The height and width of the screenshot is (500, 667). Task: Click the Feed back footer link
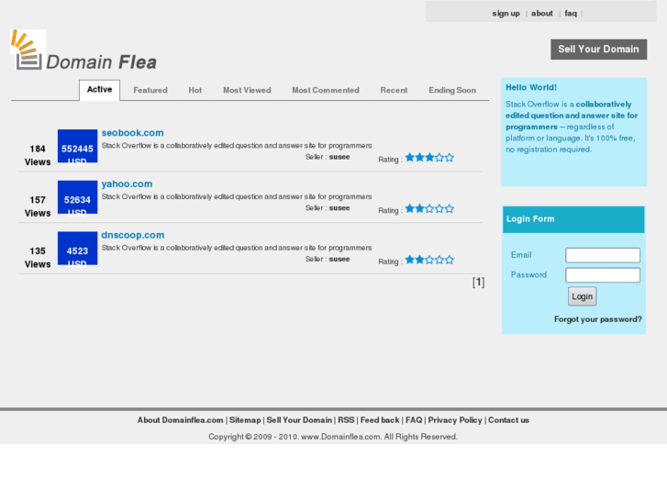(x=380, y=420)
